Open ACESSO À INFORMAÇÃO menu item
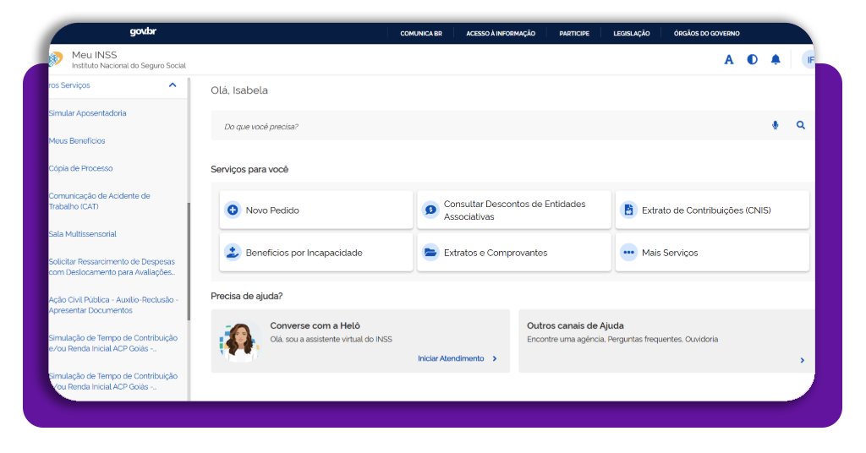 [501, 34]
